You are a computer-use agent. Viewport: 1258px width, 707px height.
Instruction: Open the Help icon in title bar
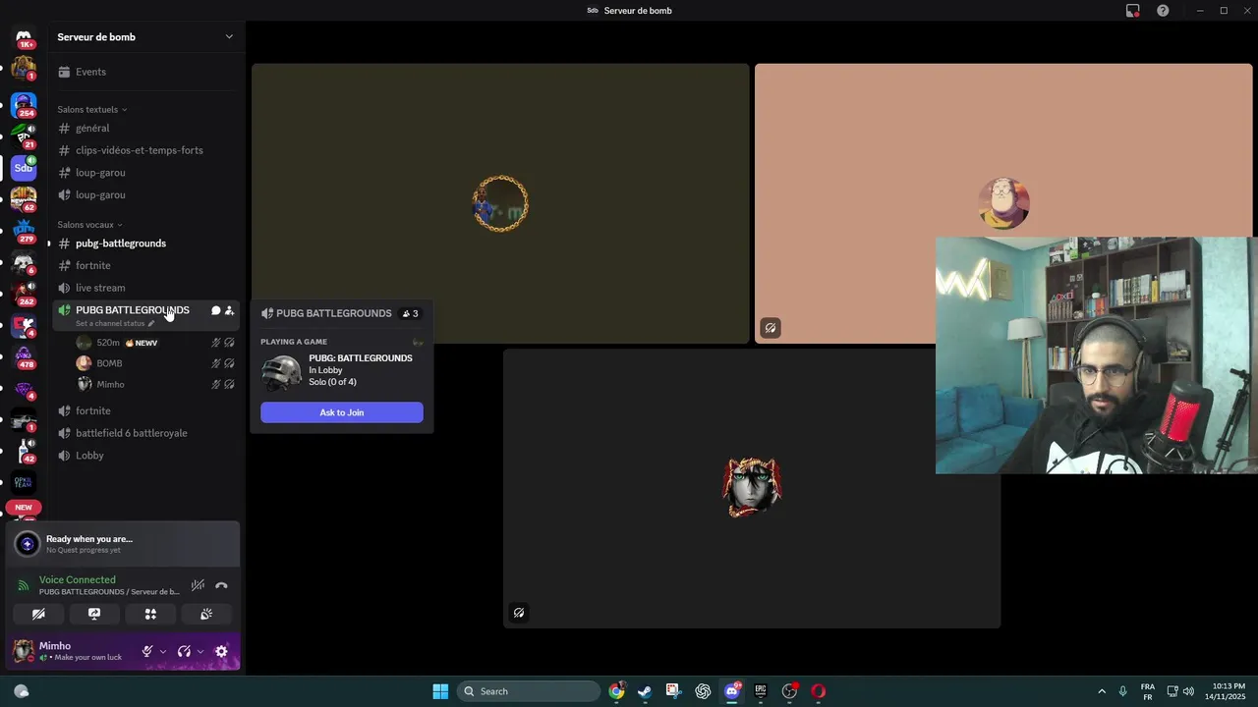1163,11
